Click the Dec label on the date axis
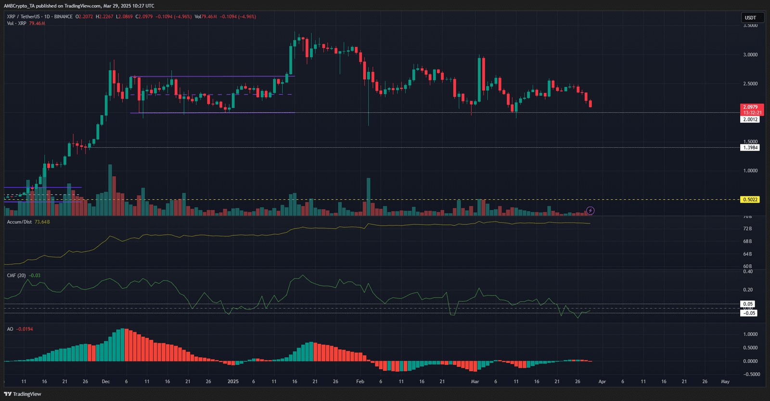Image resolution: width=770 pixels, height=401 pixels. (106, 381)
